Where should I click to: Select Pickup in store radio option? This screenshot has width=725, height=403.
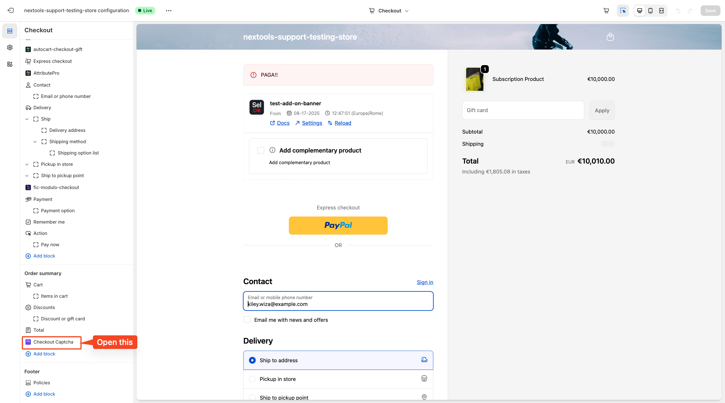point(252,379)
